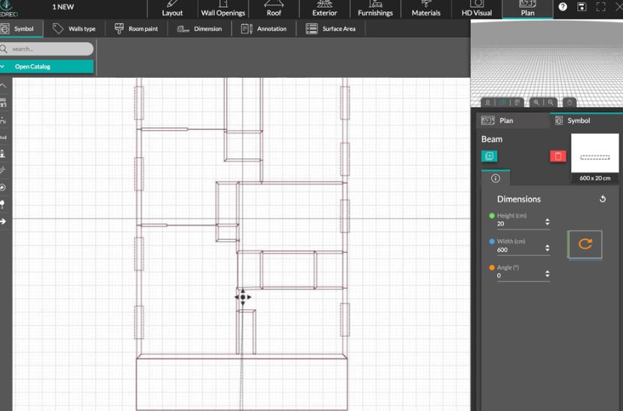Open the Materials menu

tap(426, 9)
